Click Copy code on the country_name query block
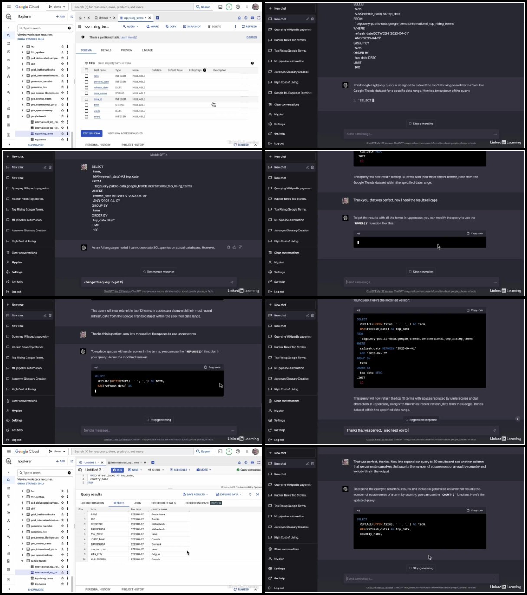Screen dimensions: 527x595 coord(475,510)
